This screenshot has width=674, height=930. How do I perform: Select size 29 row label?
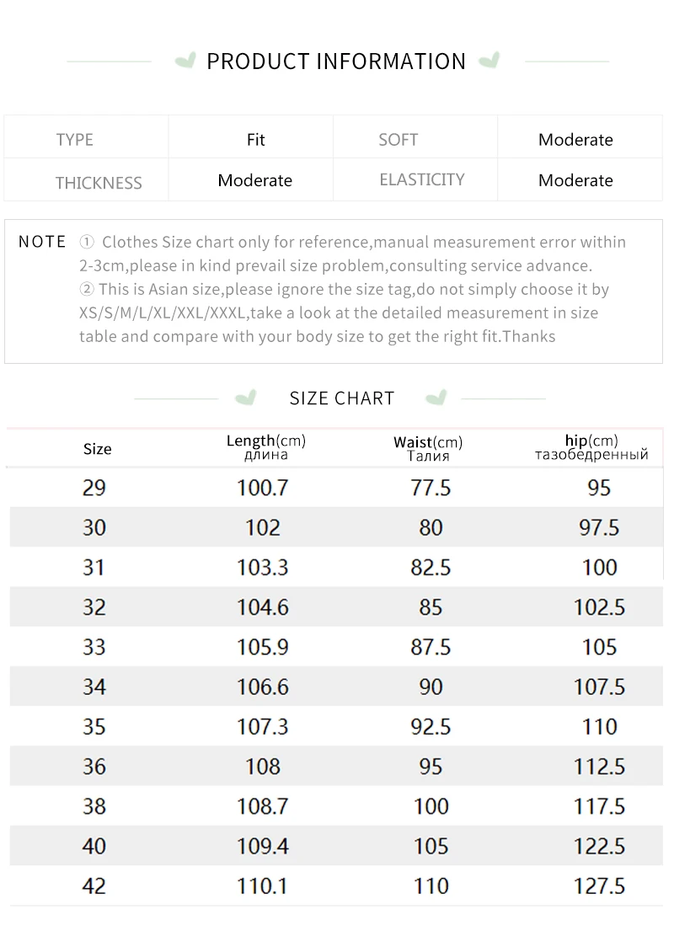tap(94, 488)
